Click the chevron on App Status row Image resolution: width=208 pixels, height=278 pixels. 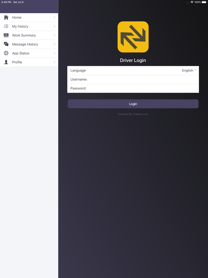[x=55, y=53]
